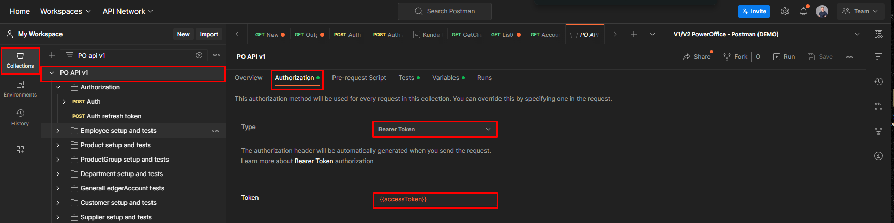This screenshot has height=223, width=894.
Task: Create new collection with plus icon
Action: click(x=52, y=55)
